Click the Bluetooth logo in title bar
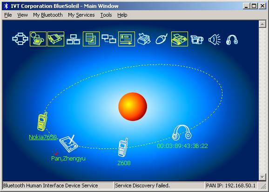This screenshot has height=192, width=269. pos(7,6)
